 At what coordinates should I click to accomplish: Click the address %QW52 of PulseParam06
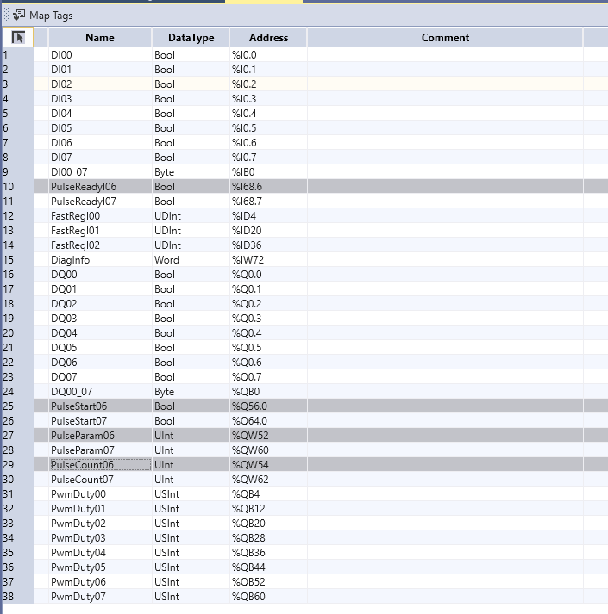pos(268,436)
